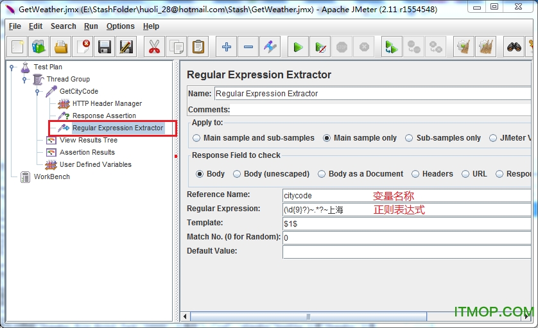This screenshot has height=328, width=538.
Task: Click the green Start test toolbar icon
Action: [298, 47]
